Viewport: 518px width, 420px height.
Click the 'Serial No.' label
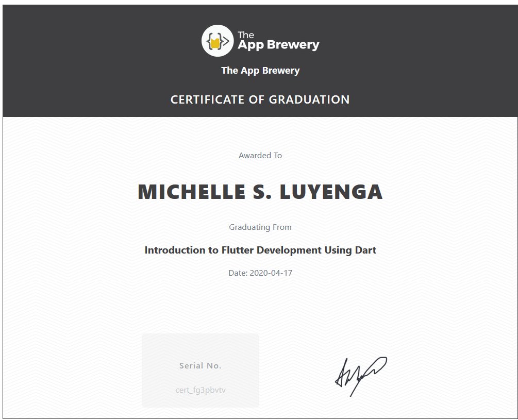[200, 365]
